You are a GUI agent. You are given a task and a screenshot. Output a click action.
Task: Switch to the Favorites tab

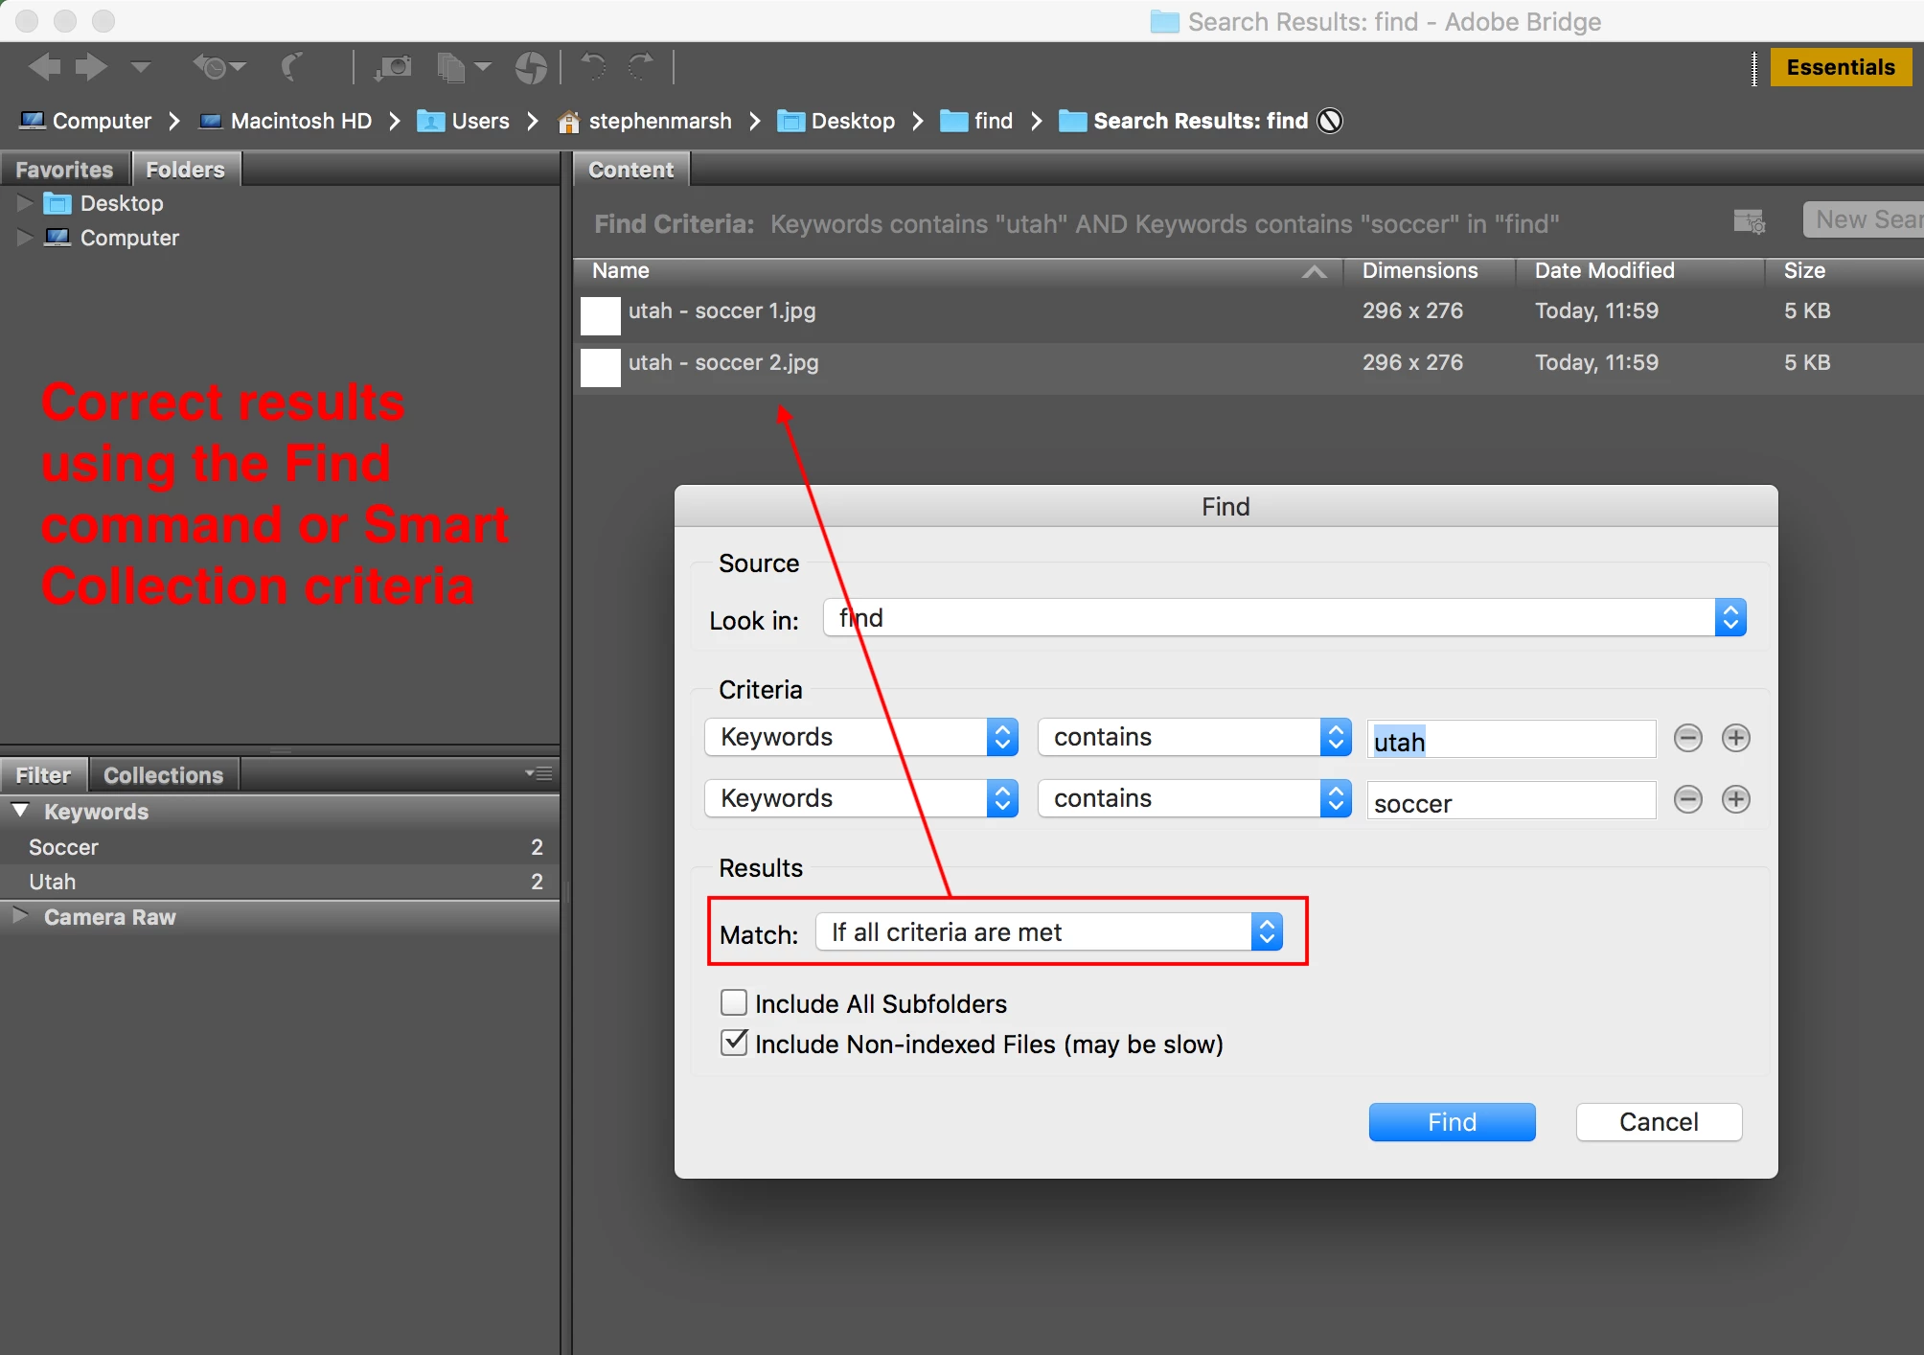click(64, 170)
